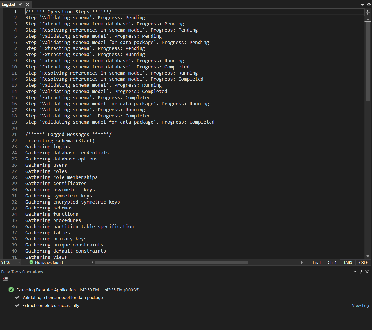Open the document list dropdown arrow

pos(362,5)
